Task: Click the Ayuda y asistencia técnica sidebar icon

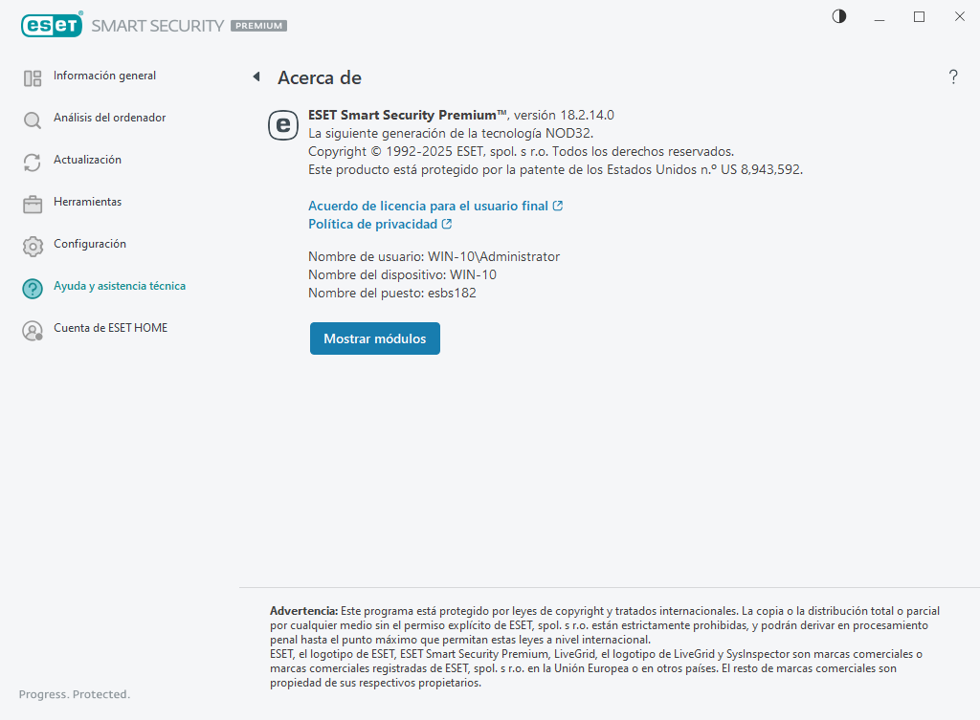Action: coord(33,289)
